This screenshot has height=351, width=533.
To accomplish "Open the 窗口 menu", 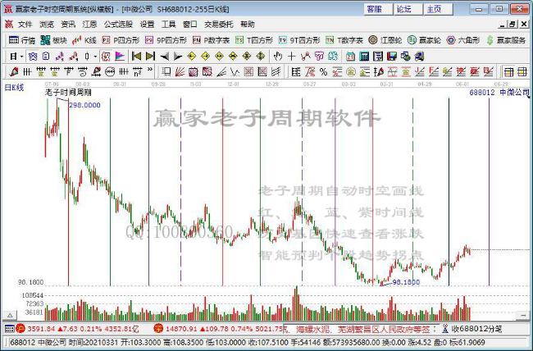I will tap(190, 25).
